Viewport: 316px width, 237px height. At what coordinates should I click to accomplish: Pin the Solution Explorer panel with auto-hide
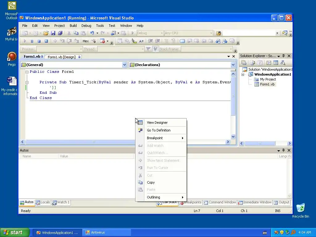(x=284, y=56)
